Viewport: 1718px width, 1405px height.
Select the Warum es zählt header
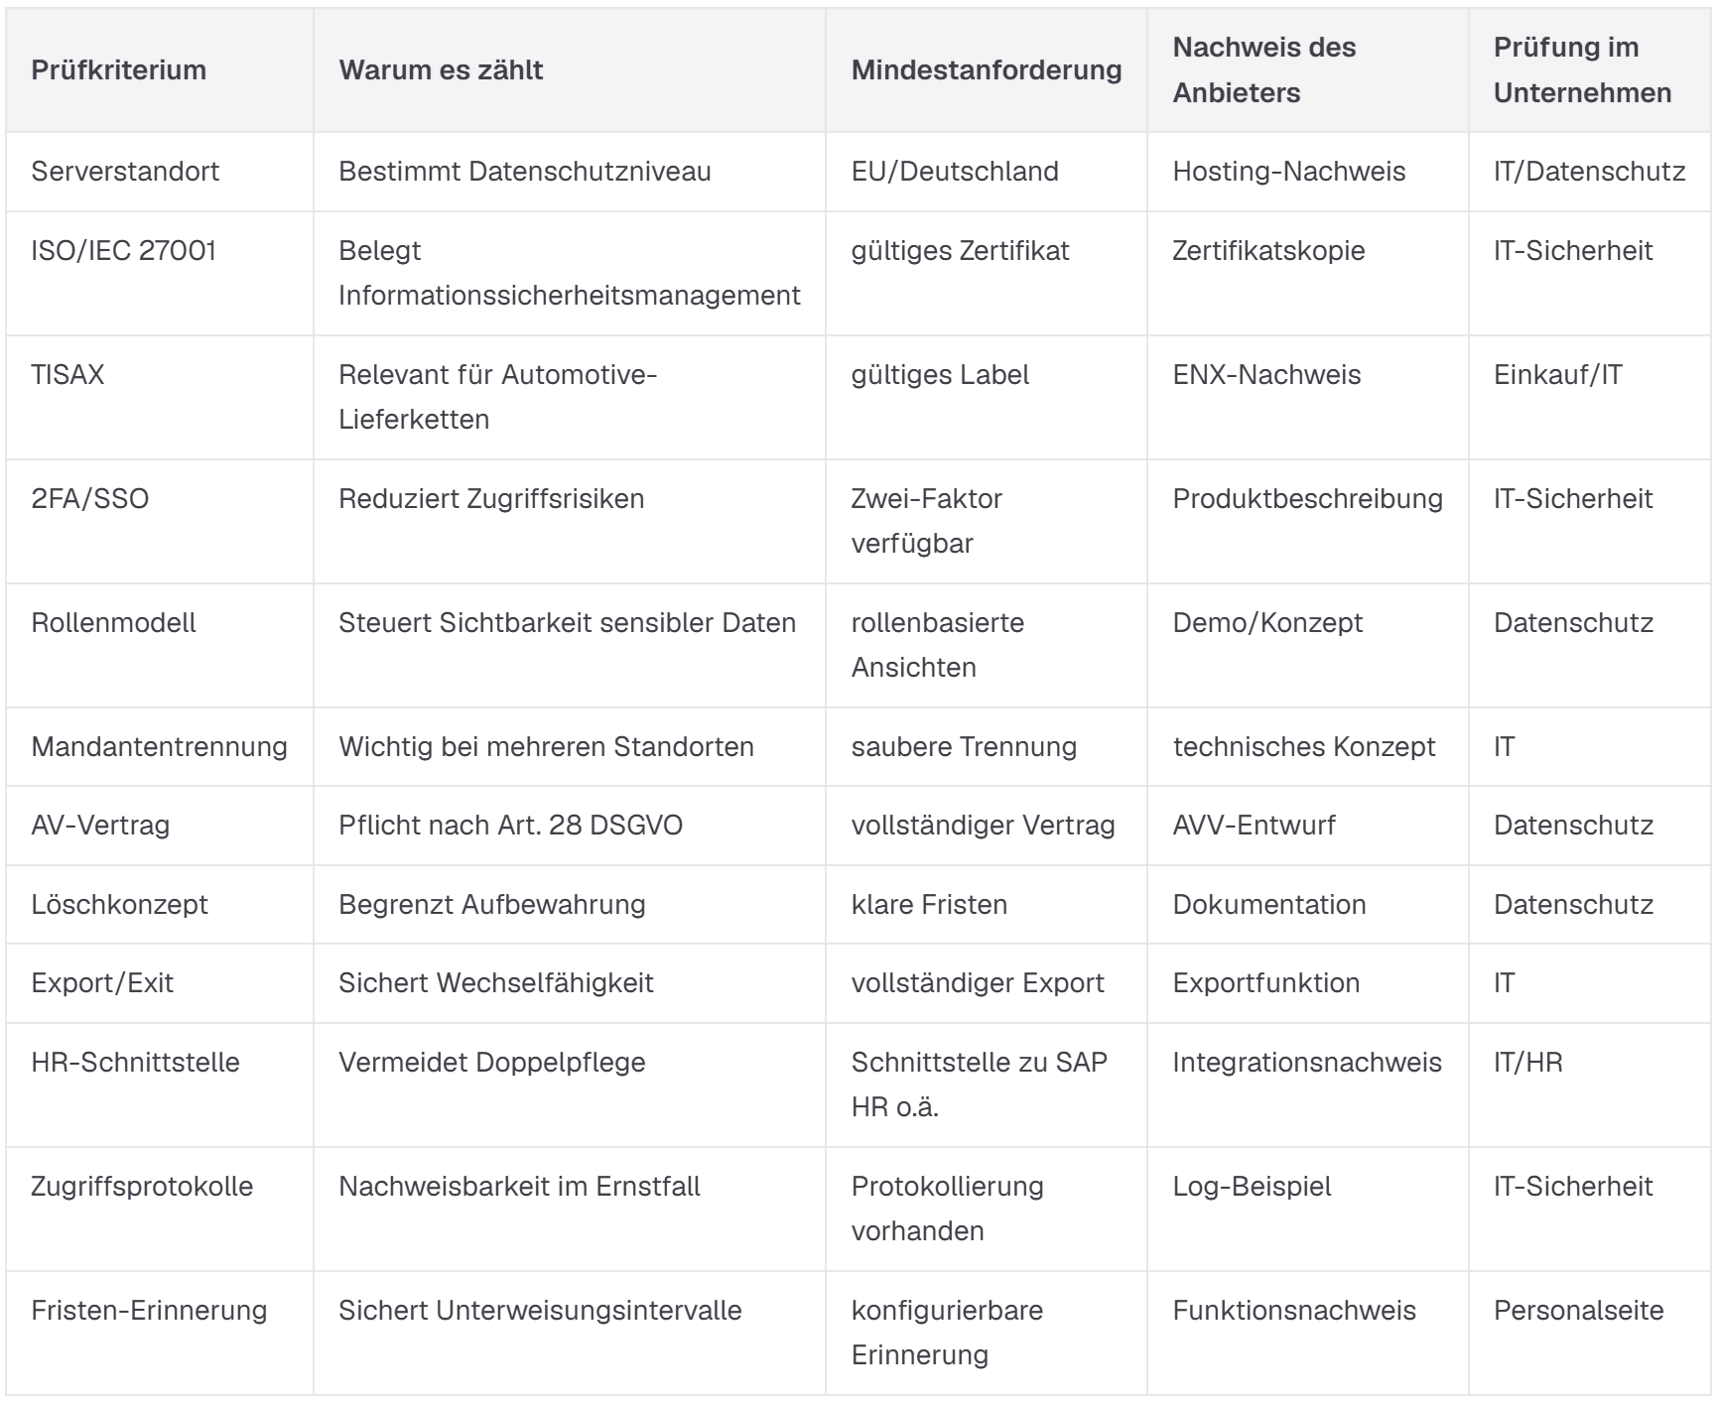441,70
